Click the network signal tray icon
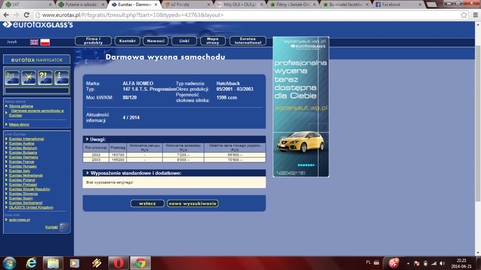Screen dimensions: 481x270 tap(434, 263)
